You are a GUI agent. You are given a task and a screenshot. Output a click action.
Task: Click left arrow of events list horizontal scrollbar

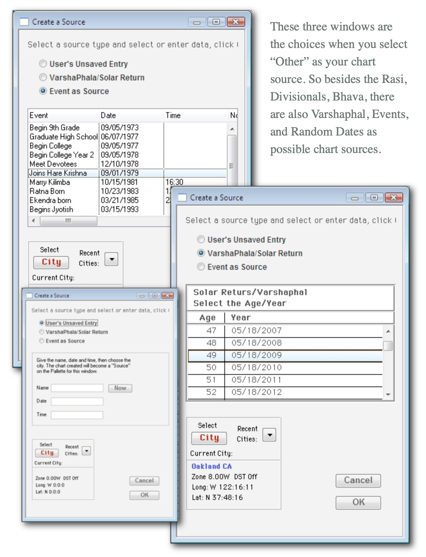33,220
